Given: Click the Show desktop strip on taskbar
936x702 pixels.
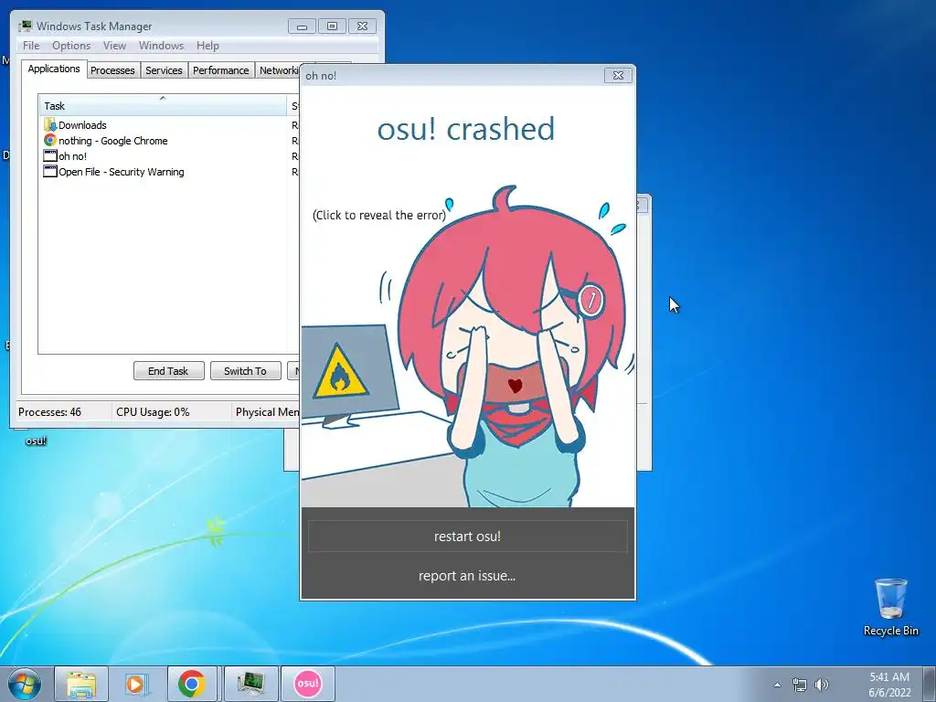Looking at the screenshot, I should point(930,684).
